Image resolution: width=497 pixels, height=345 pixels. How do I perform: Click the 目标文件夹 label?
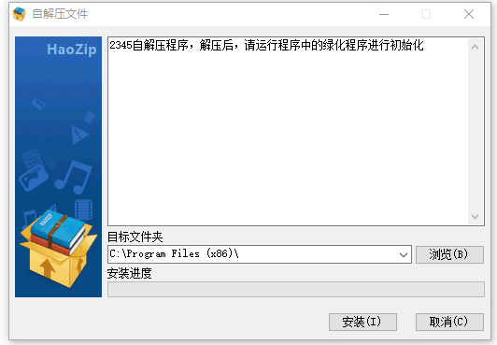135,237
